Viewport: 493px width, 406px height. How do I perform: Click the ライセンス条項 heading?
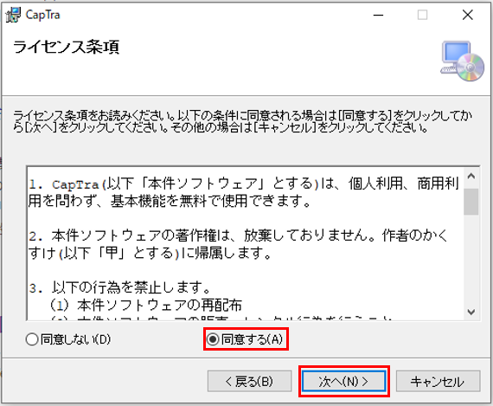point(66,48)
